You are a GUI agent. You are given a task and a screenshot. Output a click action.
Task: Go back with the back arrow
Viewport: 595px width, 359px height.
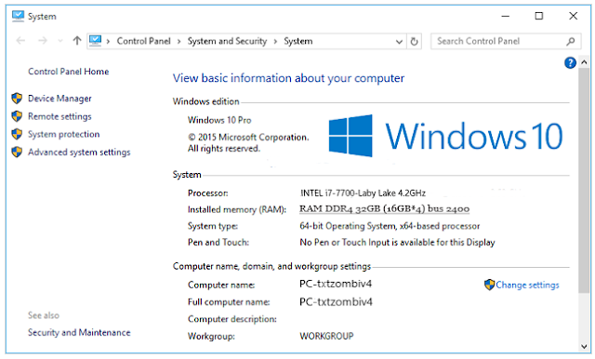pyautogui.click(x=20, y=41)
